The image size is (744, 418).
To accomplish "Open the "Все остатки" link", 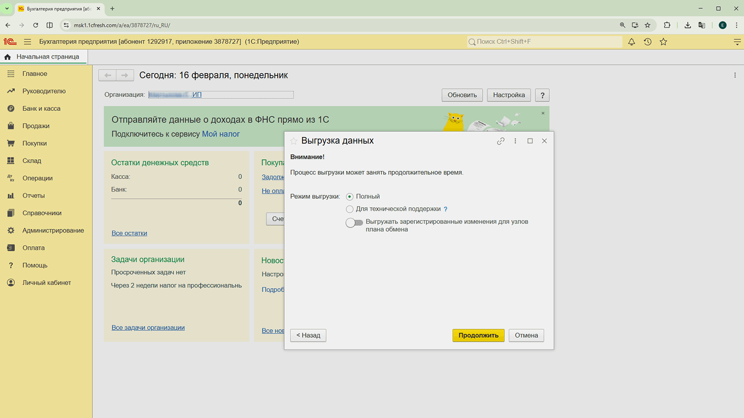I will [x=129, y=233].
